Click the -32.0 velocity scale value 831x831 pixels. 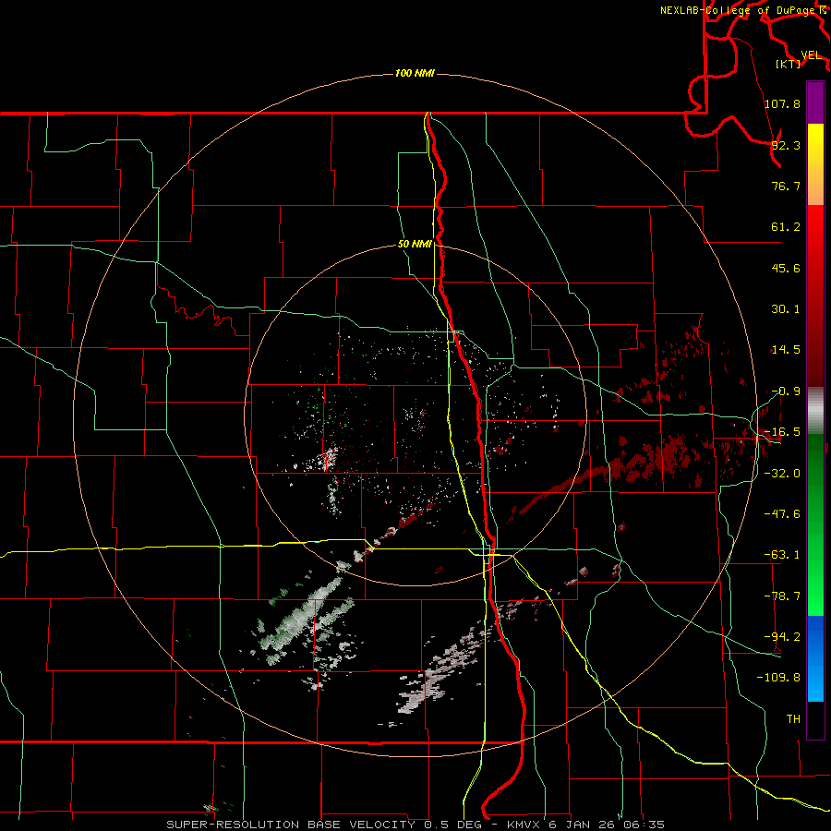782,474
